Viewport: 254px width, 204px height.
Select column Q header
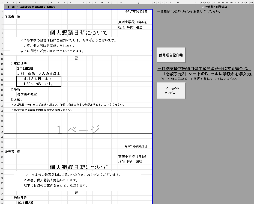(138, 2)
